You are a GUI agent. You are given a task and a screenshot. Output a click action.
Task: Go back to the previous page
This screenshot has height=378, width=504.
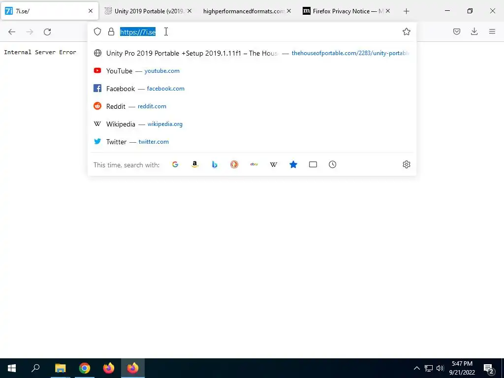pos(12,32)
